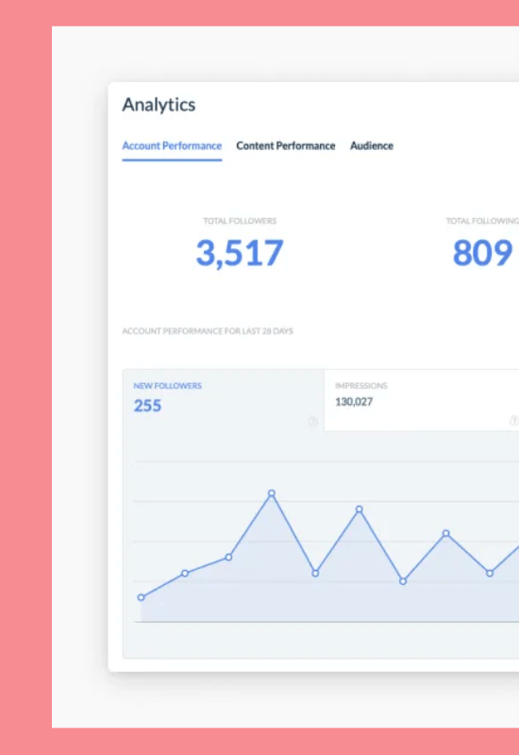Click the second peak data point
The image size is (519, 755).
tap(360, 509)
